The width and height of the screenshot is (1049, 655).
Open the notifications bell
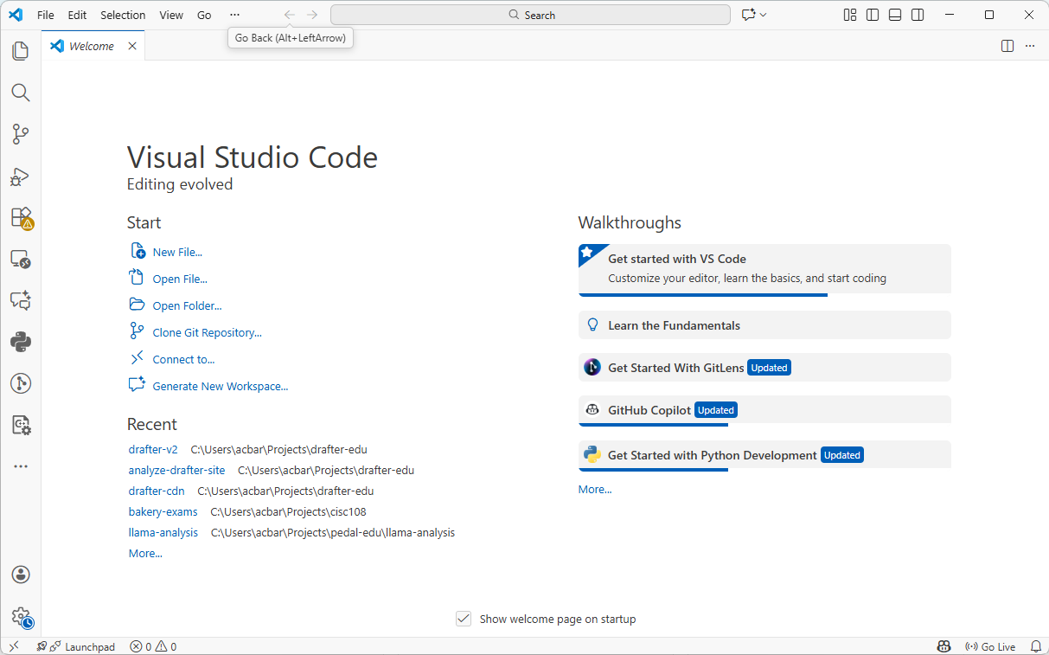(x=1035, y=646)
